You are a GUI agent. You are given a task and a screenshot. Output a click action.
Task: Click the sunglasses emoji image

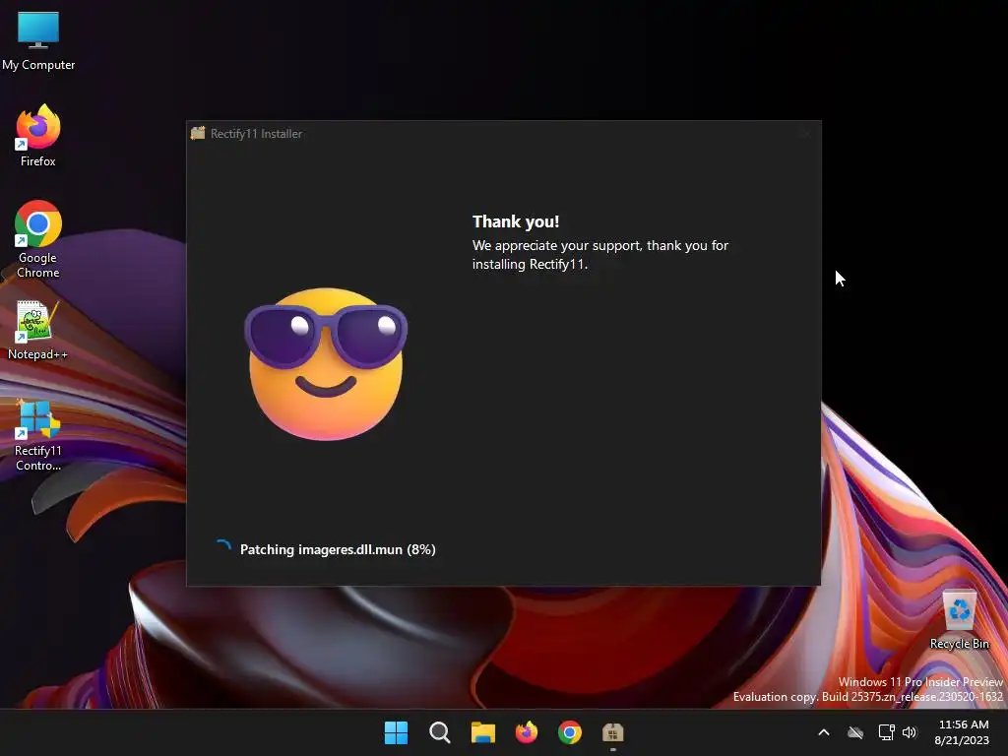(326, 364)
